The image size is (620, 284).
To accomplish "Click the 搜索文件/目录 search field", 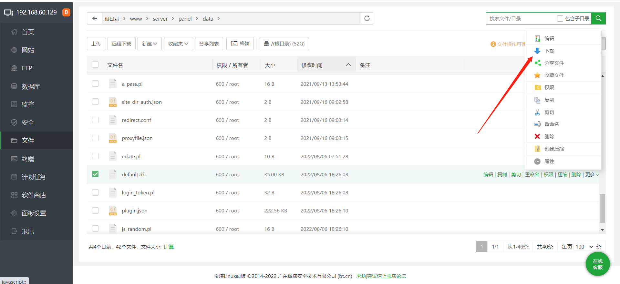I will pyautogui.click(x=522, y=18).
